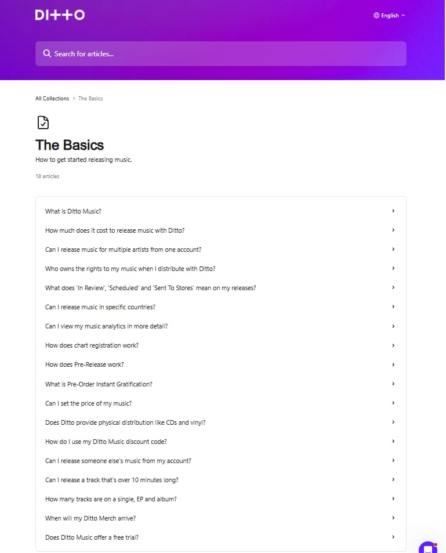
Task: Navigate to All Collections breadcrumb
Action: point(52,98)
